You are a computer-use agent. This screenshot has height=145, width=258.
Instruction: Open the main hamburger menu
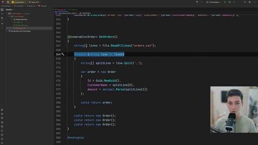pos(8,2)
